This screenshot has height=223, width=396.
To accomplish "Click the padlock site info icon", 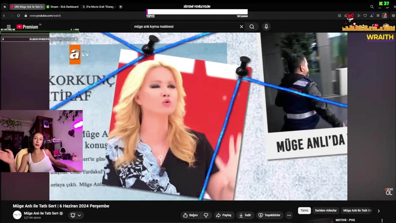I will click(26, 15).
